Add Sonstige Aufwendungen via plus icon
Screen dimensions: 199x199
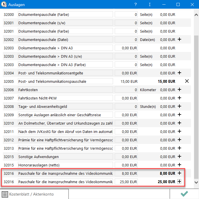click(x=179, y=156)
